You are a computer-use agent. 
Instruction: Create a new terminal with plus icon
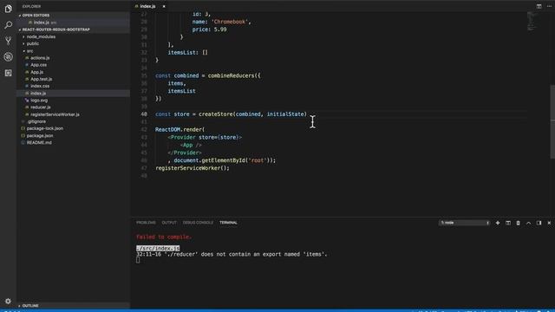[498, 223]
